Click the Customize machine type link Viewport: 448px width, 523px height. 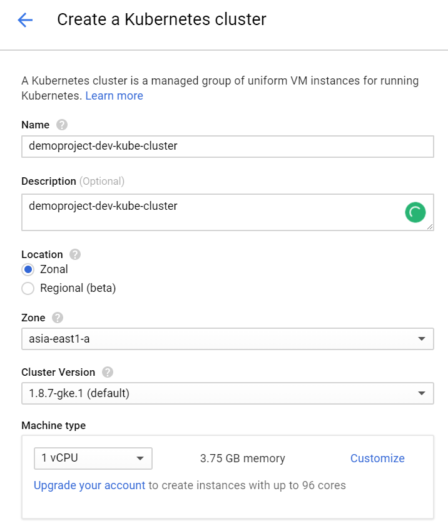pyautogui.click(x=377, y=458)
